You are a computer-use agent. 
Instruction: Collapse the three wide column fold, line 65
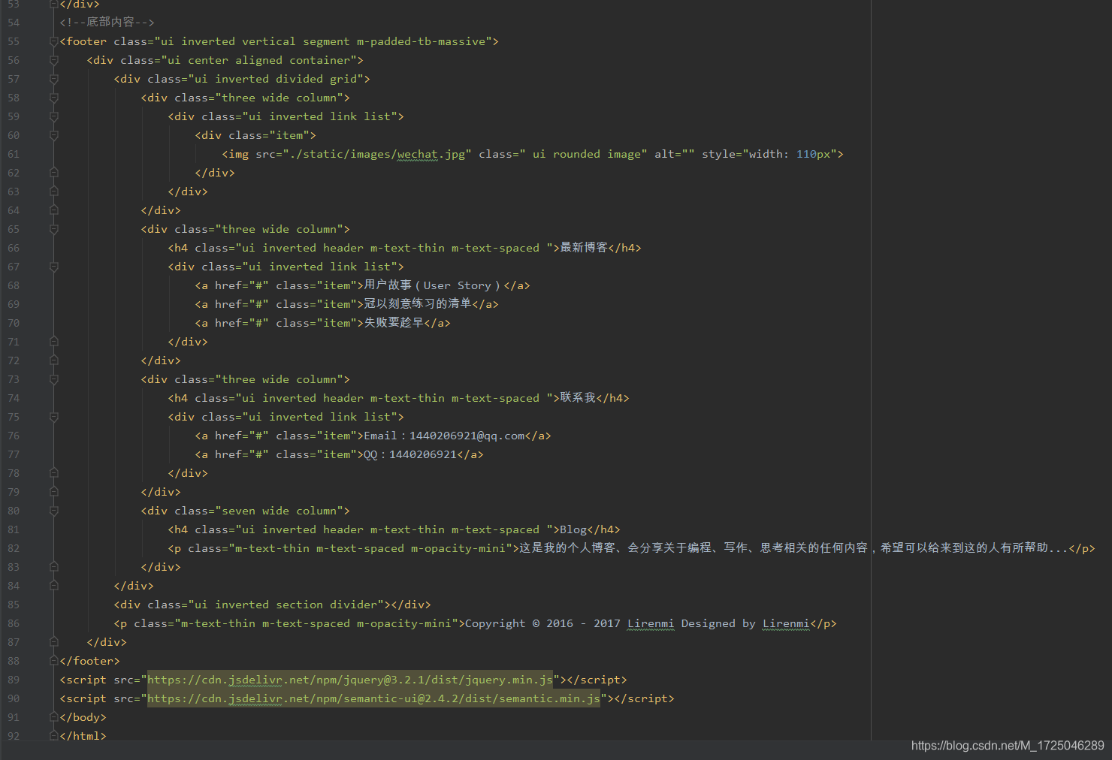pyautogui.click(x=54, y=229)
